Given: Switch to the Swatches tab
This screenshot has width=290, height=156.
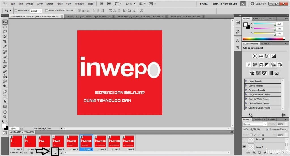Looking at the screenshot, I should pos(259,19).
